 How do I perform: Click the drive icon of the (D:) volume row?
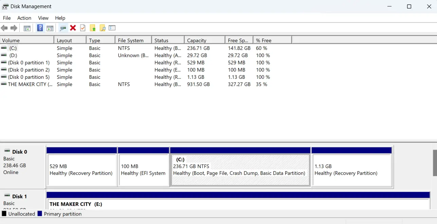click(x=4, y=55)
